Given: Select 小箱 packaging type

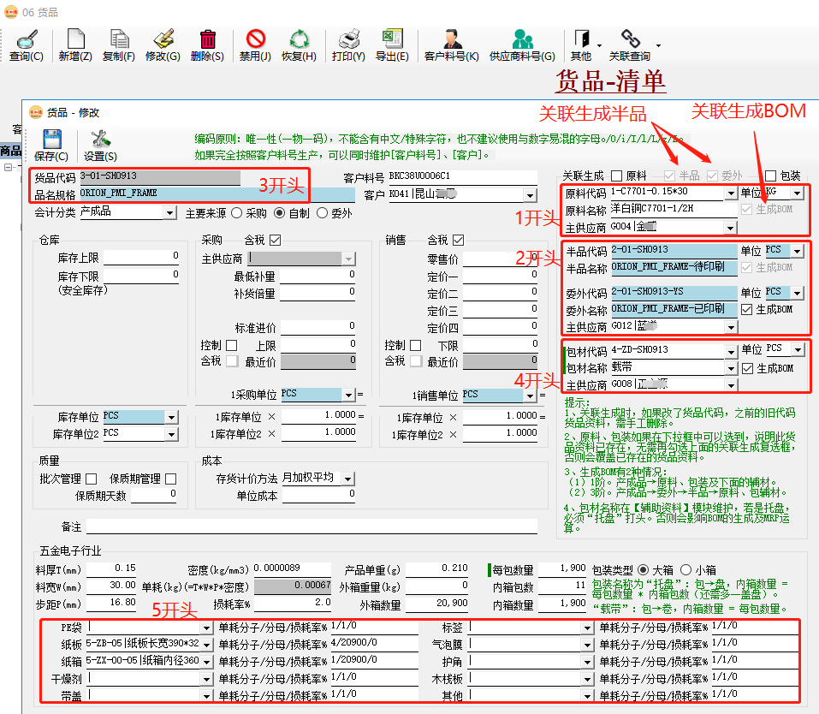Looking at the screenshot, I should [x=686, y=569].
